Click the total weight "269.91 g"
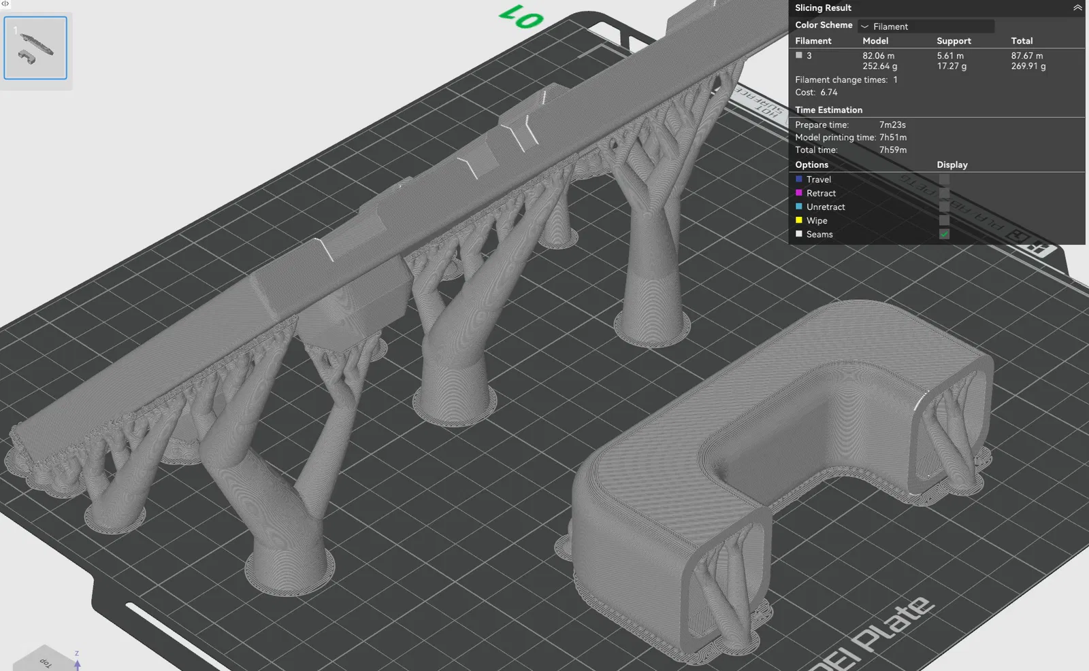The width and height of the screenshot is (1089, 671). 1028,66
